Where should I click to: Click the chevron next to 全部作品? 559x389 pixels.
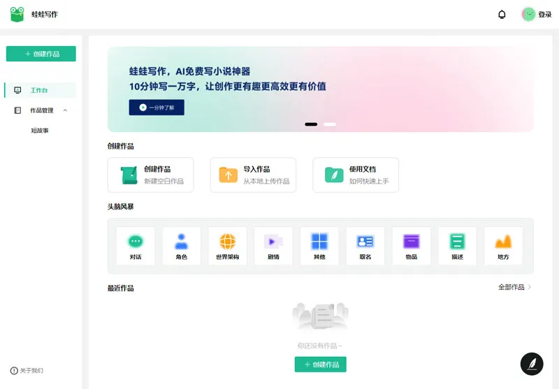530,287
